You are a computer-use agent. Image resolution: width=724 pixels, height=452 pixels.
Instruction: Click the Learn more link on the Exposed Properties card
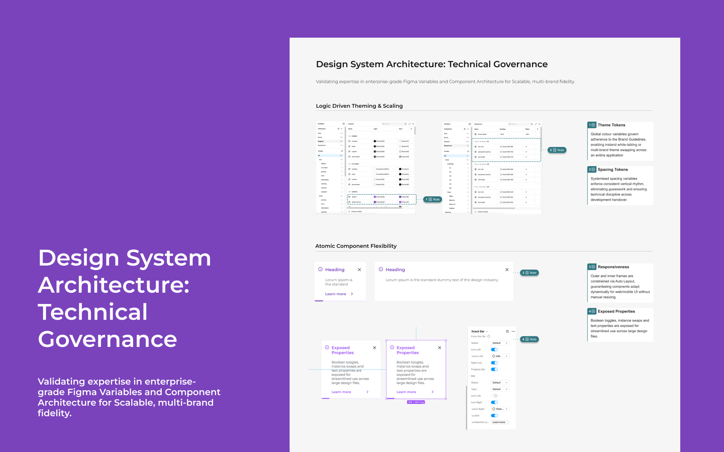point(341,392)
